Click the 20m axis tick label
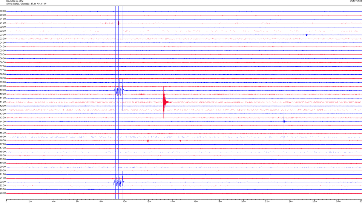Image resolution: width=362 pixels, height=203 pixels. (243, 201)
